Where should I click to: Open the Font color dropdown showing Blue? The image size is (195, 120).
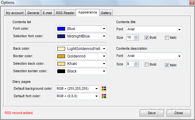tap(81, 29)
